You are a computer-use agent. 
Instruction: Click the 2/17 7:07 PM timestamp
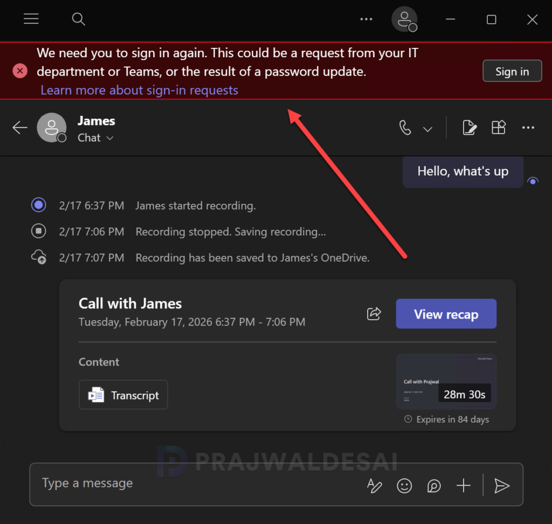(x=91, y=258)
